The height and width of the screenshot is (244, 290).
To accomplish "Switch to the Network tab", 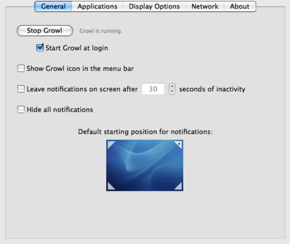I will click(x=205, y=6).
